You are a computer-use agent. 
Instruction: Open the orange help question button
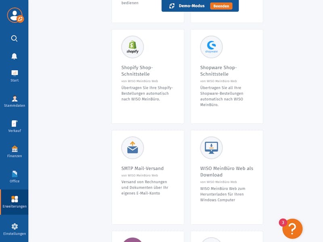click(292, 229)
